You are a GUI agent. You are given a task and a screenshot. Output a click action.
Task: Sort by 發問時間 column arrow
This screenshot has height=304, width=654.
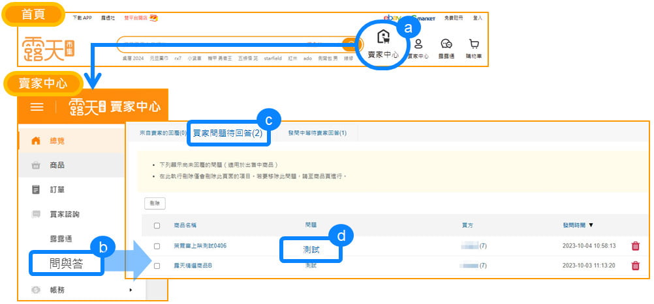pos(592,225)
